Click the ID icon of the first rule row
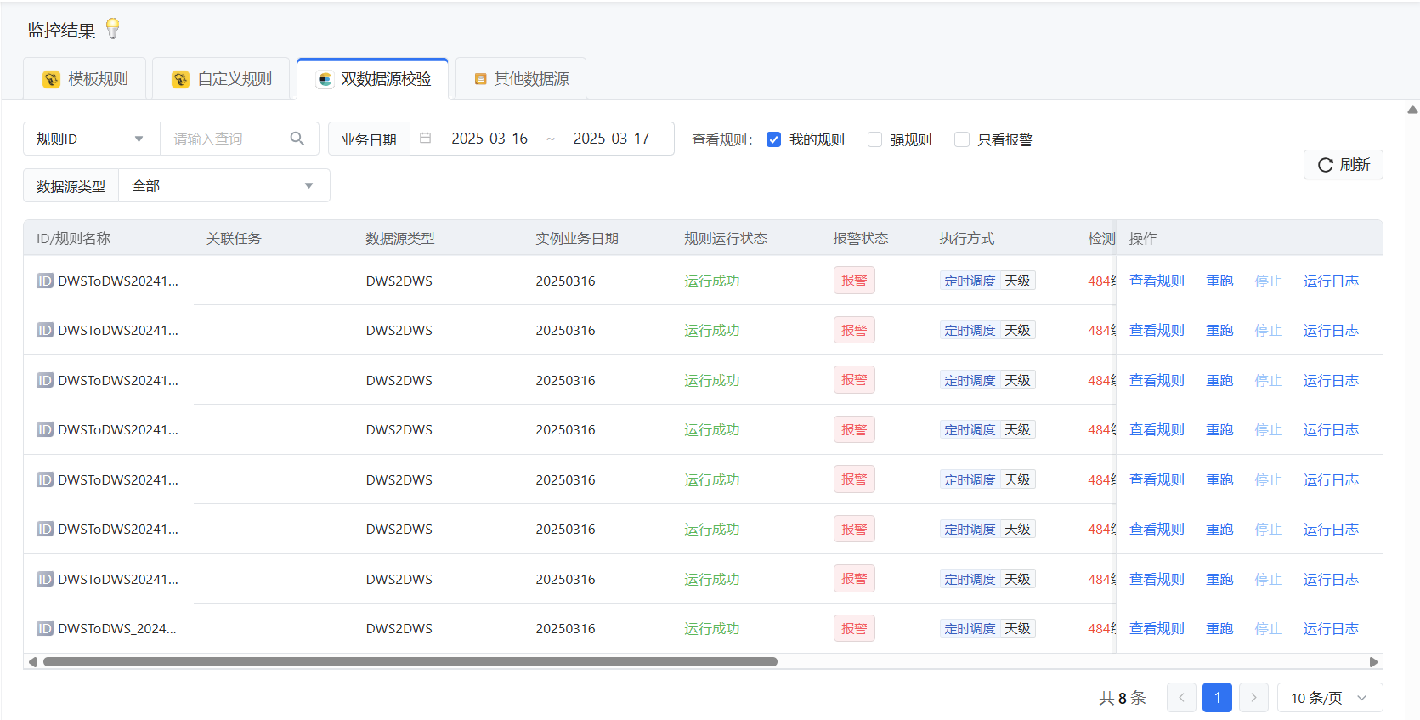1420x720 pixels. (45, 281)
